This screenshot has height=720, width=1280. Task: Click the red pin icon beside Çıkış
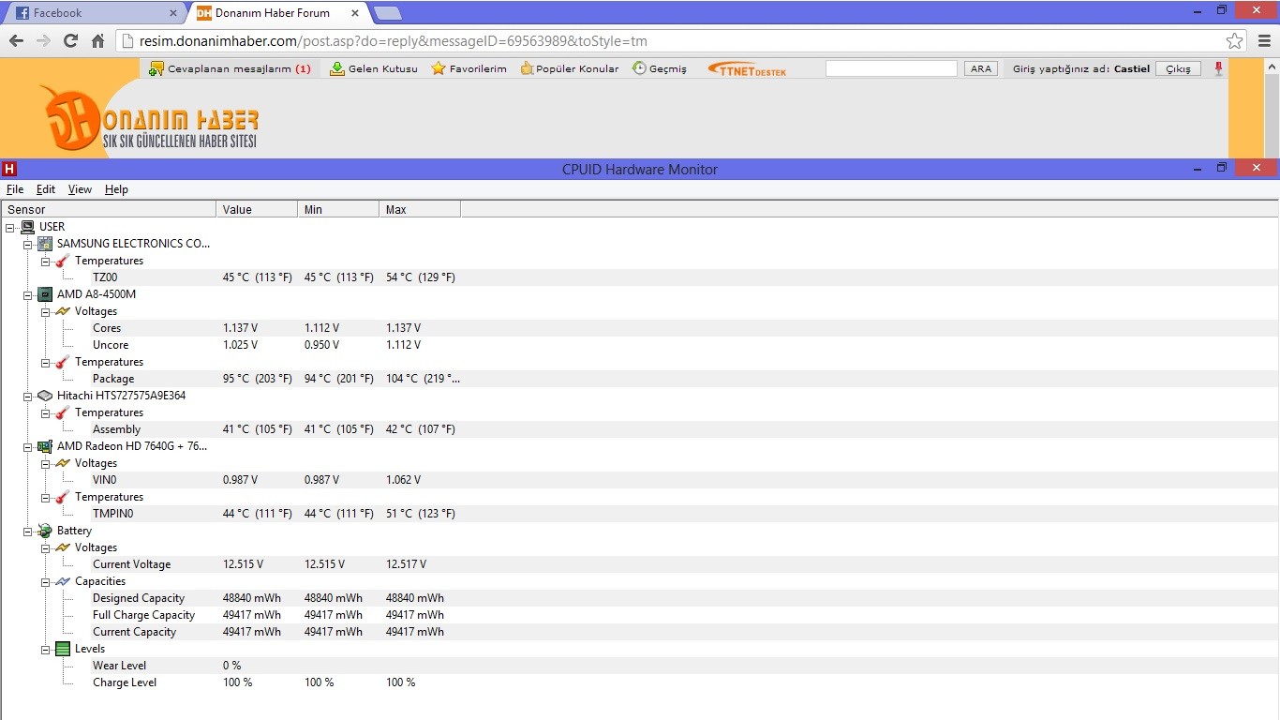click(x=1218, y=68)
